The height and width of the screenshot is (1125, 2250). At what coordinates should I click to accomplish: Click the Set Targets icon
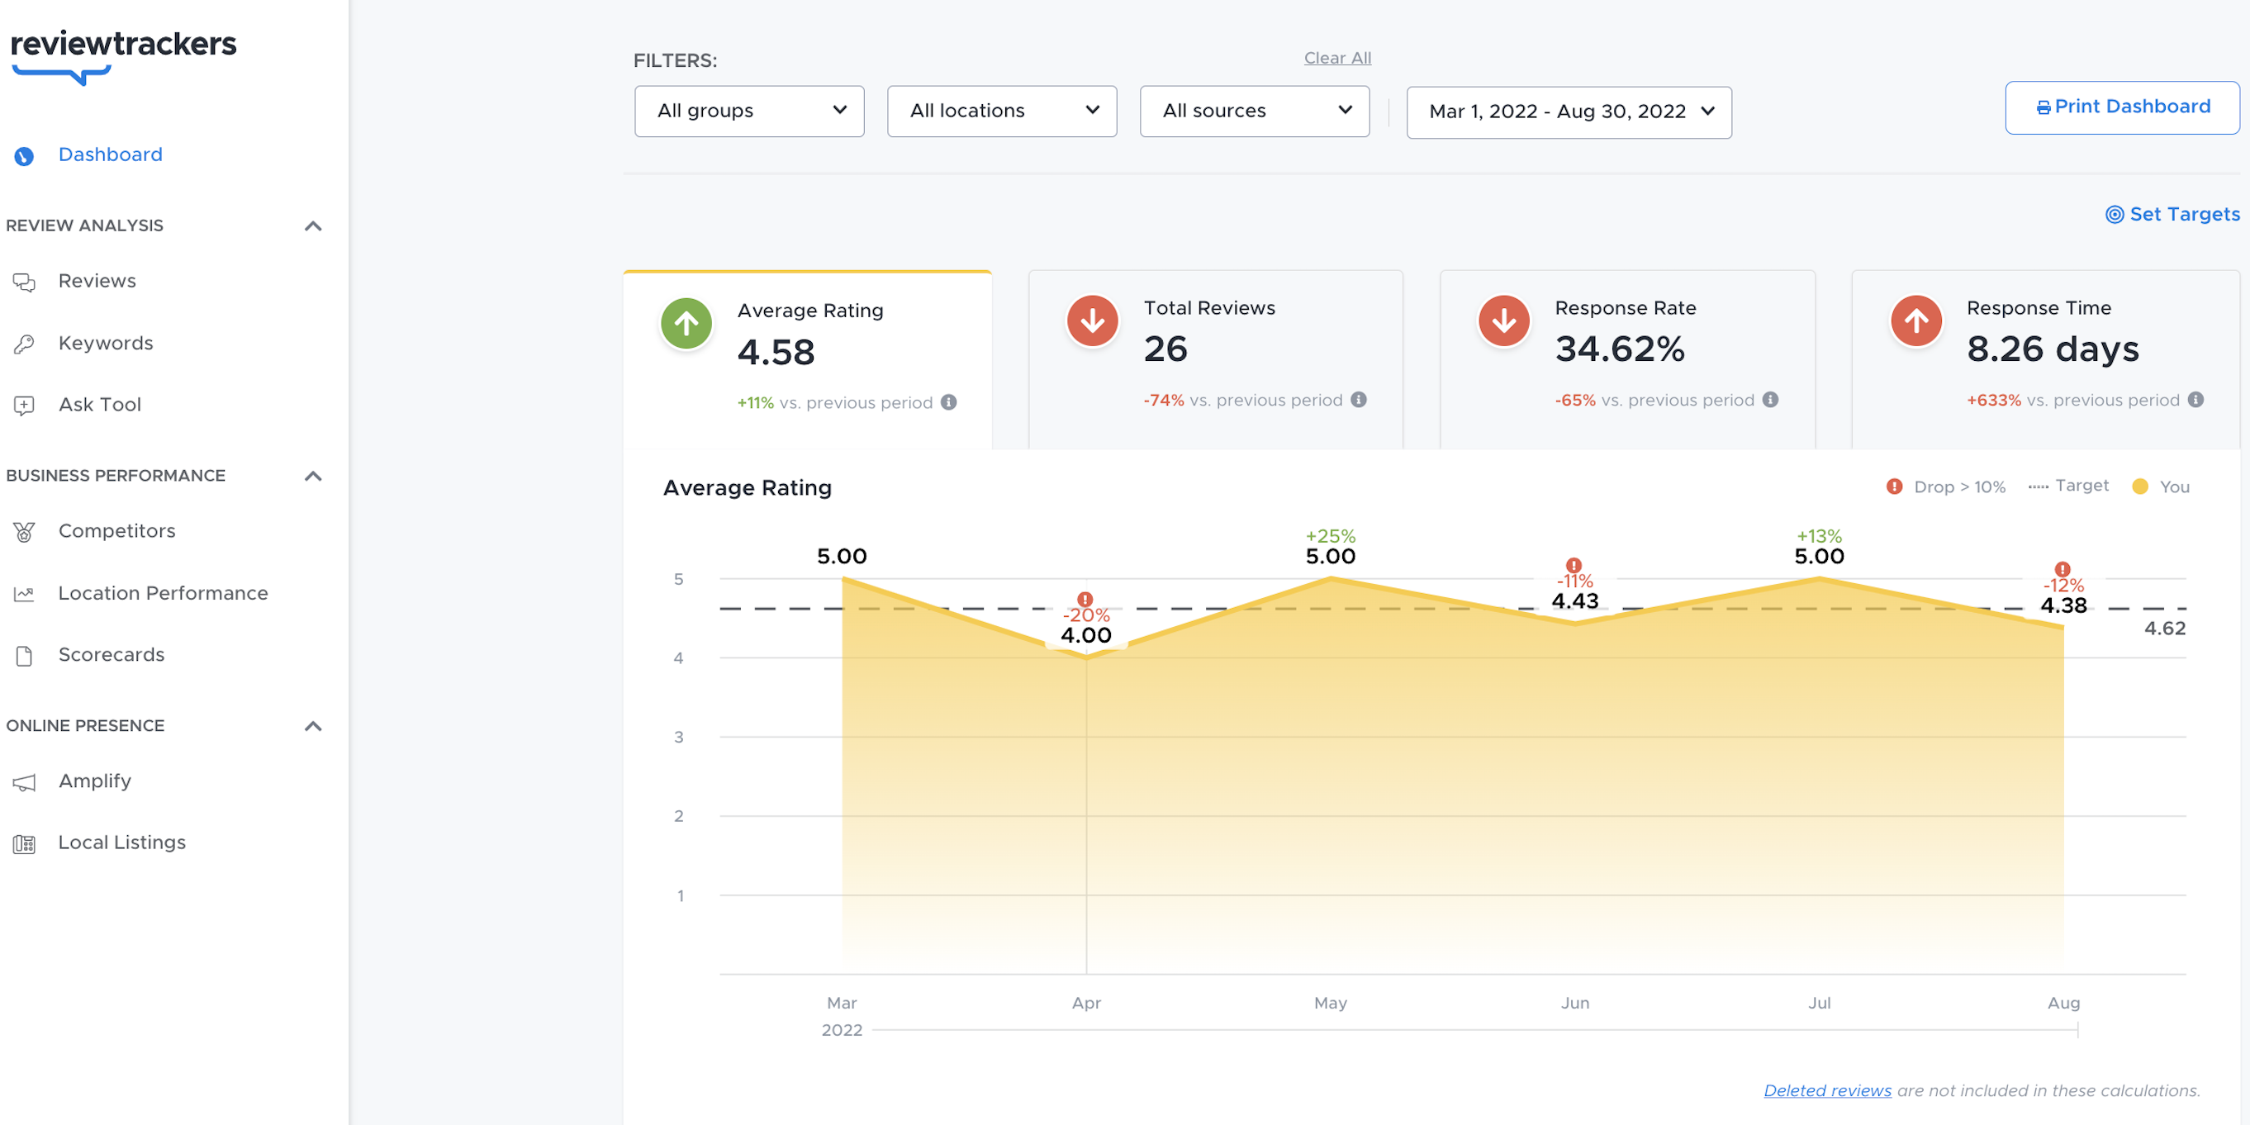point(2114,214)
